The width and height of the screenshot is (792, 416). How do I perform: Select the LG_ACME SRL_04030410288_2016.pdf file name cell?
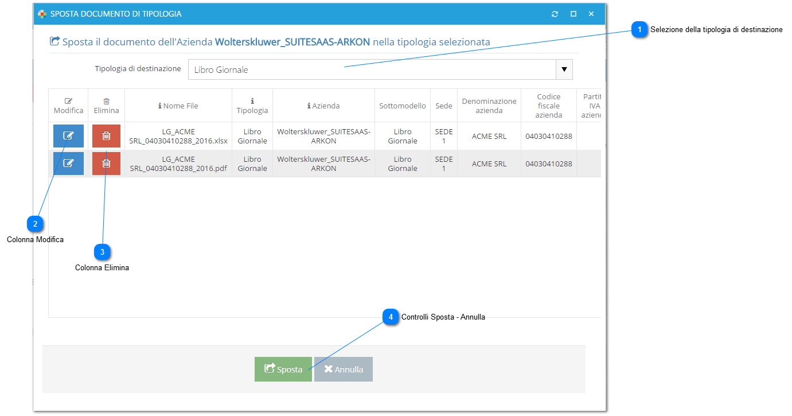tap(178, 164)
